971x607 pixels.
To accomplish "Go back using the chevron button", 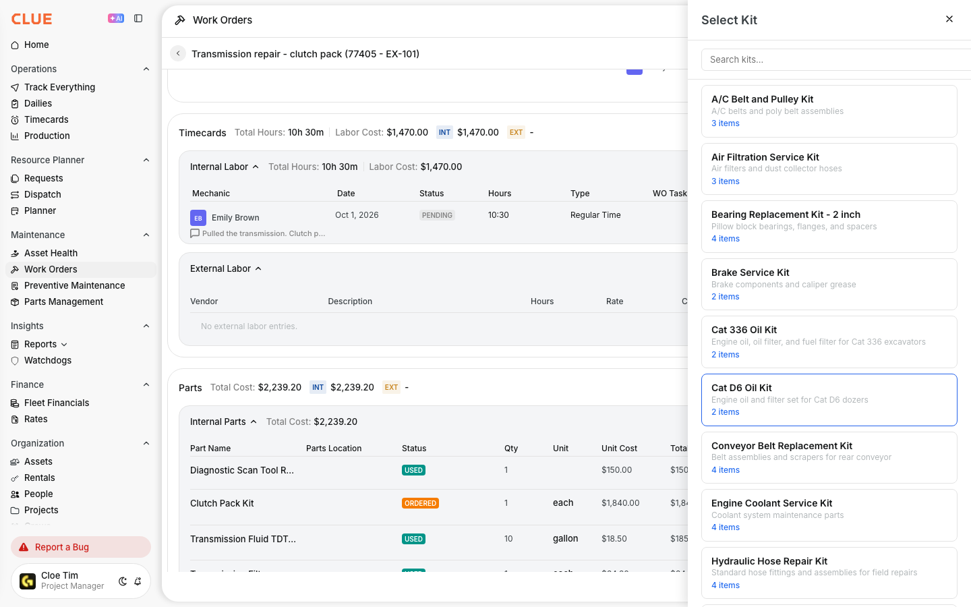I will [x=178, y=53].
